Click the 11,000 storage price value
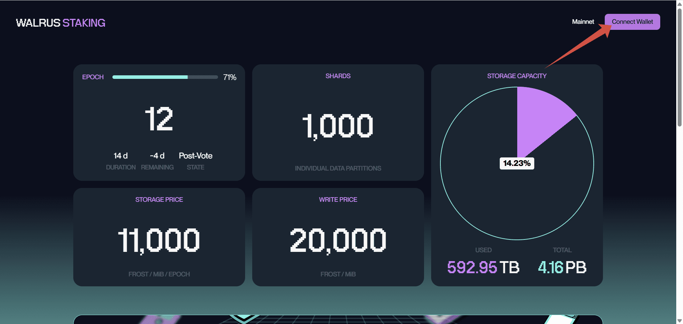The image size is (683, 324). pos(159,241)
